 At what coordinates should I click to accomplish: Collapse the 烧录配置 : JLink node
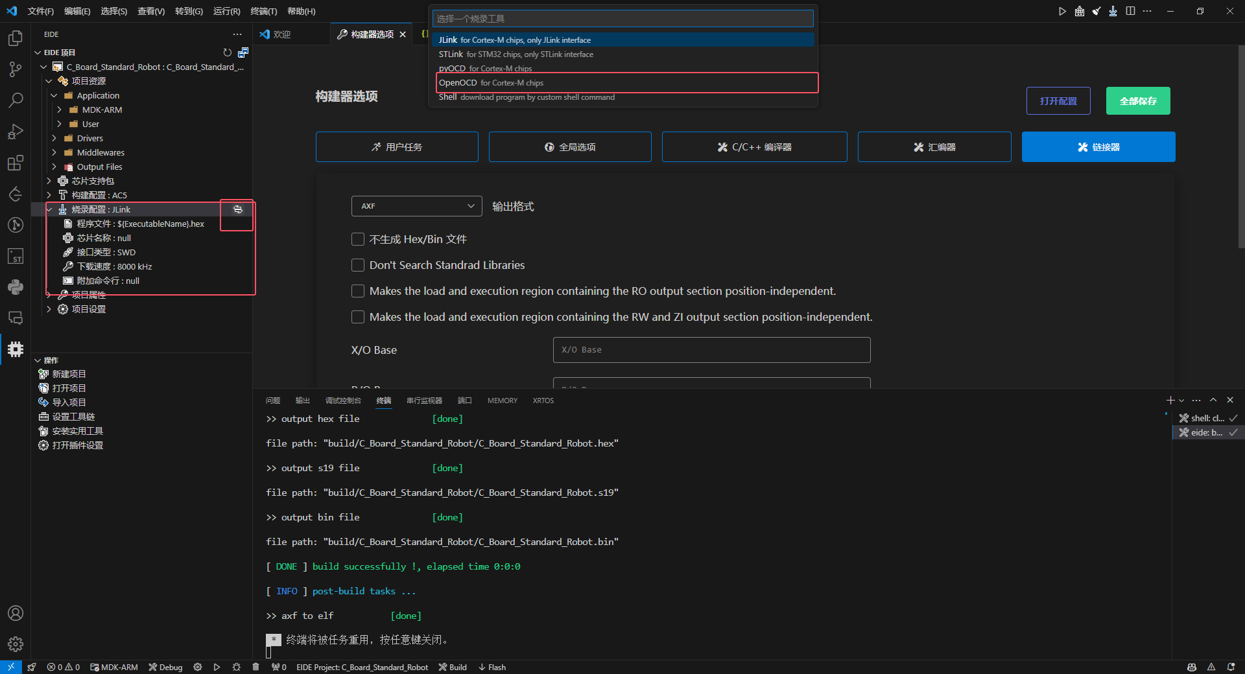pos(49,209)
